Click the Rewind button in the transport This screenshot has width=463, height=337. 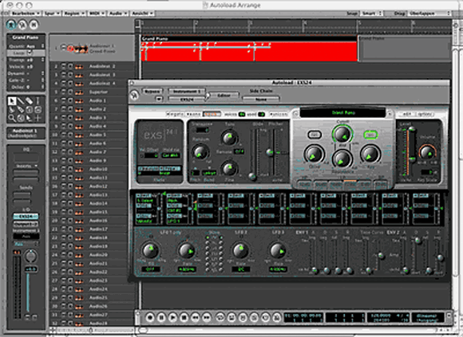pyautogui.click(x=196, y=318)
